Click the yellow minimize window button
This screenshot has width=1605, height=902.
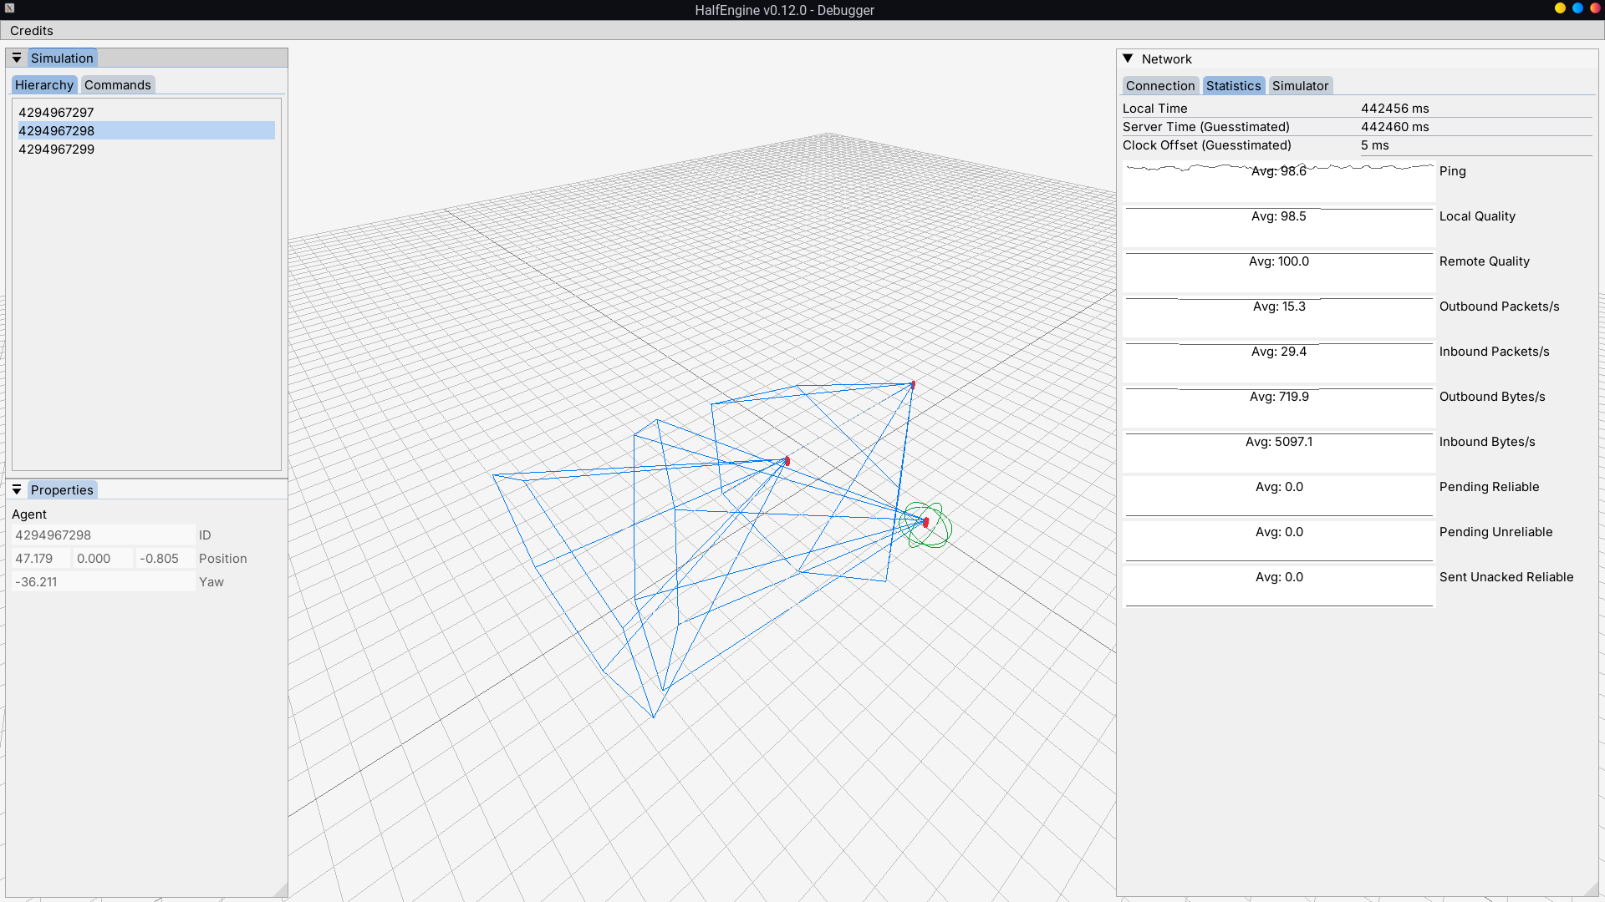coord(1560,8)
